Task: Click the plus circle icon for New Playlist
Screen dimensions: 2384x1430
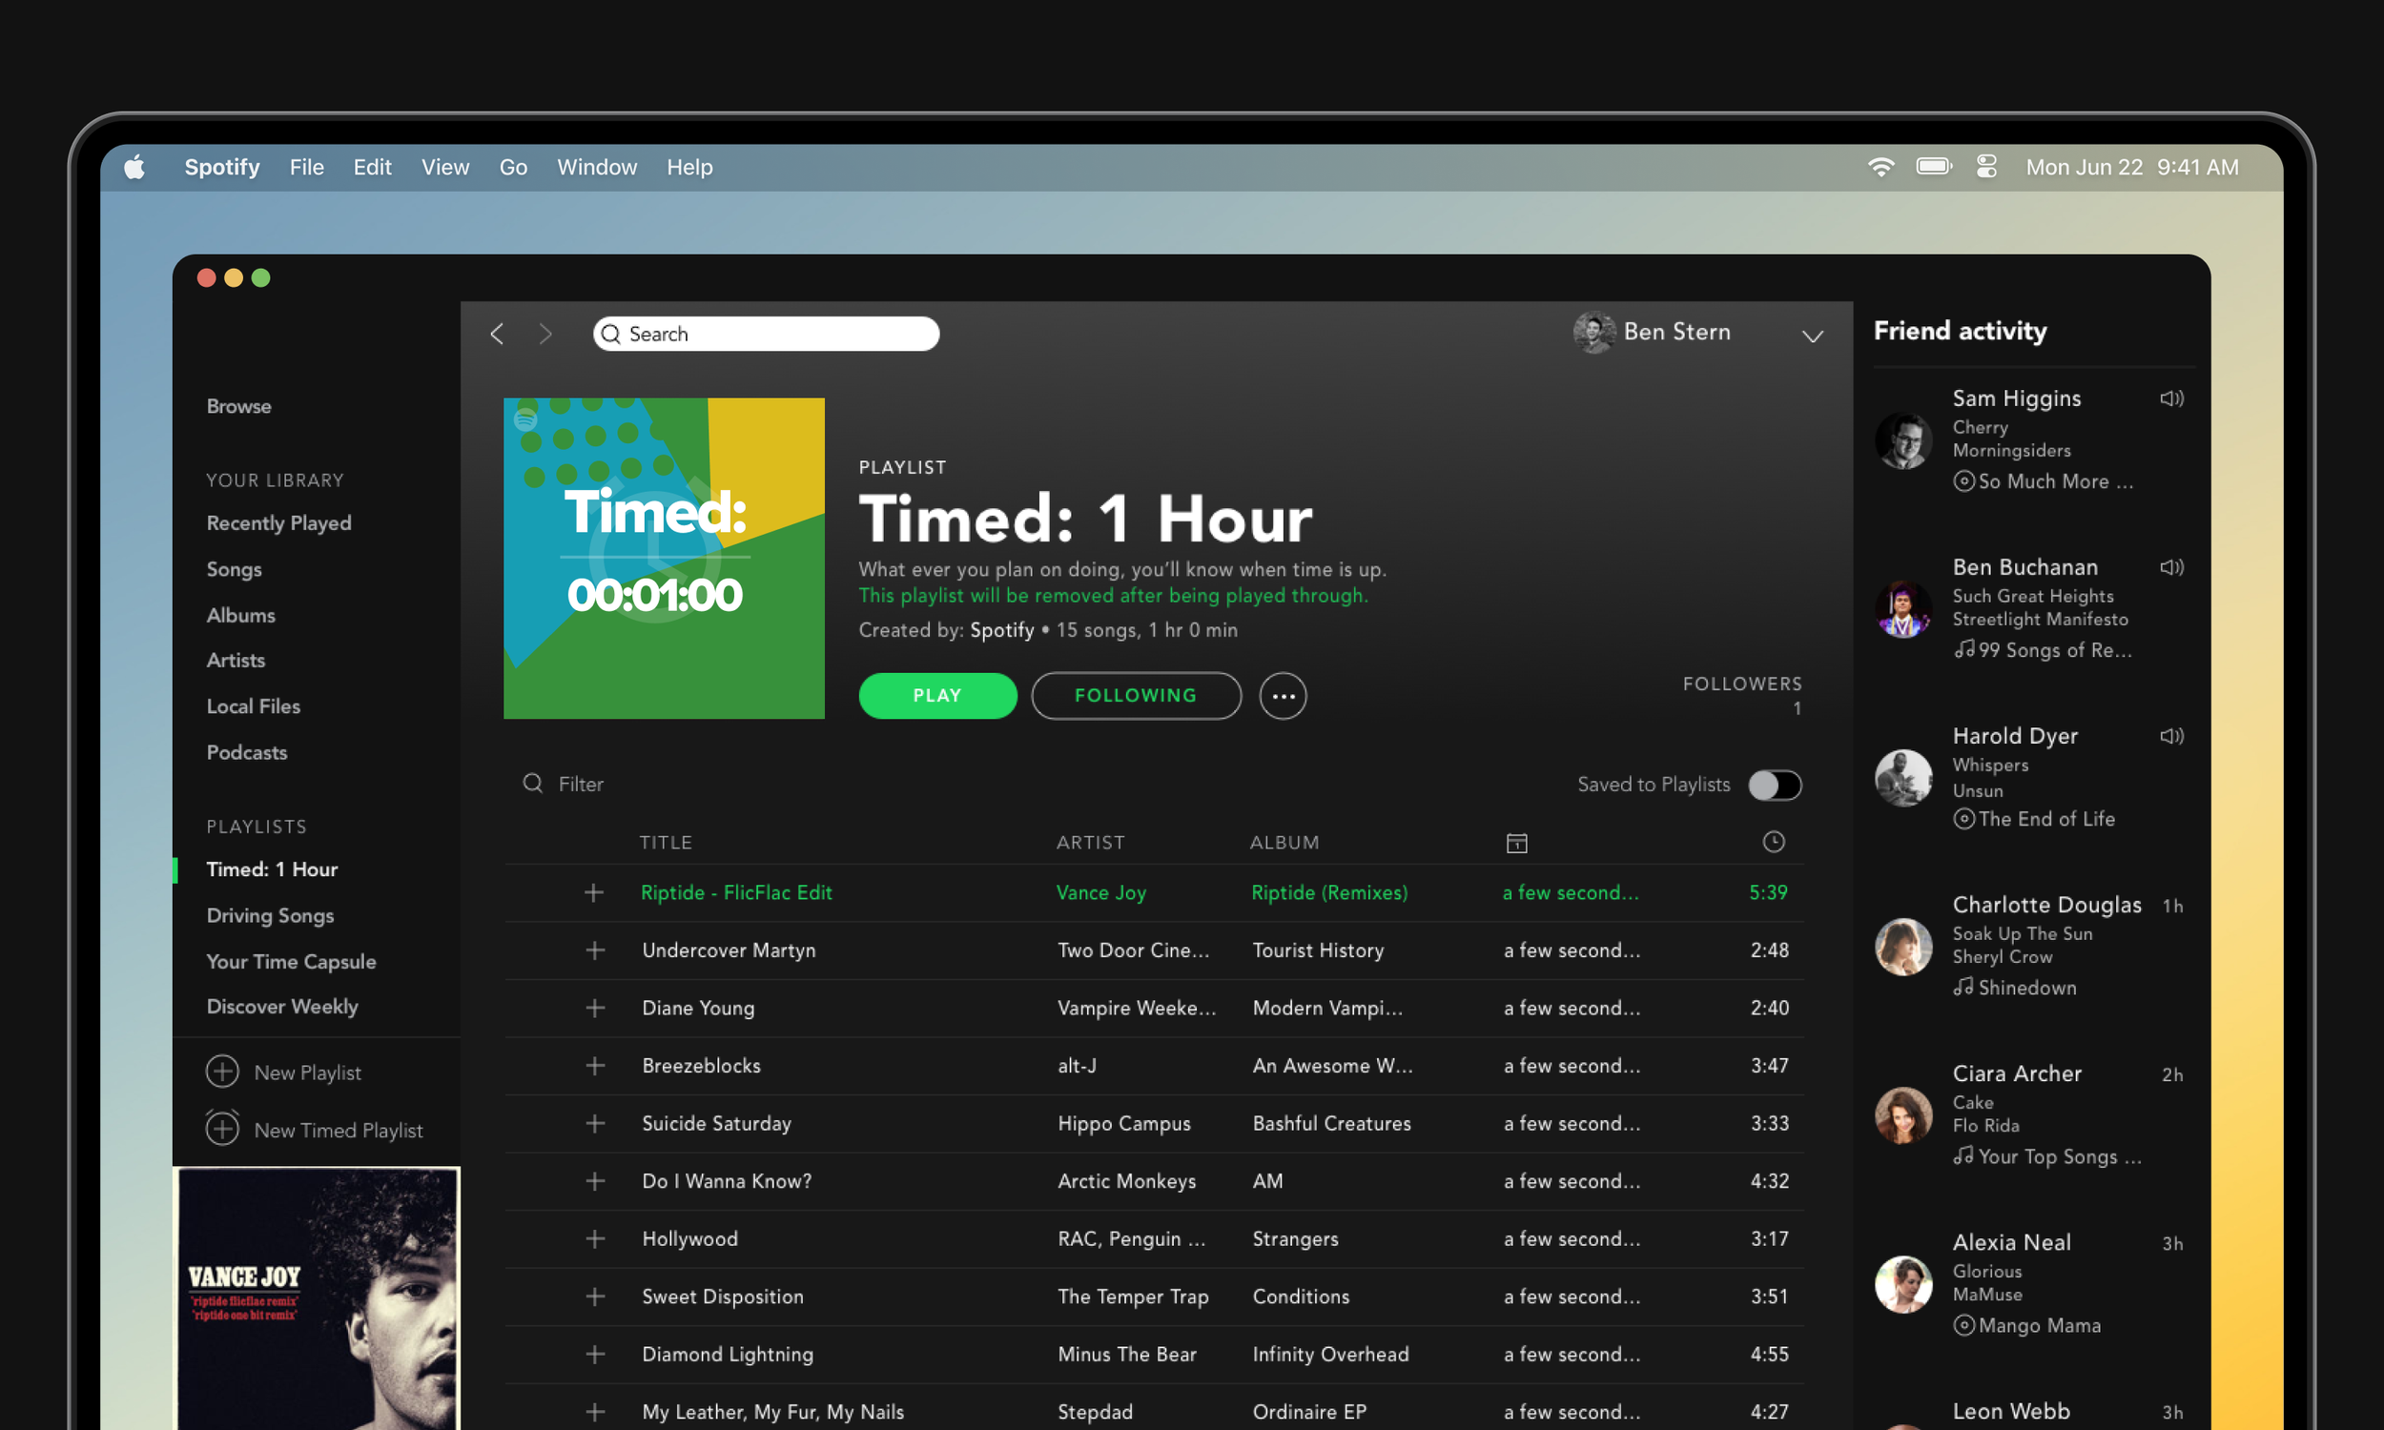Action: [x=222, y=1072]
